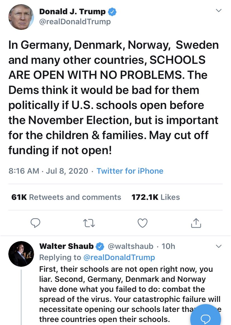The width and height of the screenshot is (231, 325).
Task: Tap the share icon under the tweet
Action: tap(196, 222)
